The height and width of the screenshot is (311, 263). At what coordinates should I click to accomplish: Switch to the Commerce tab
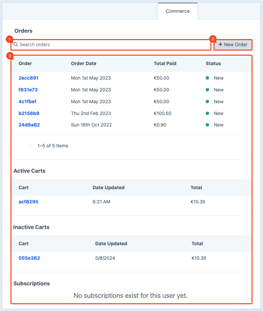pyautogui.click(x=178, y=11)
